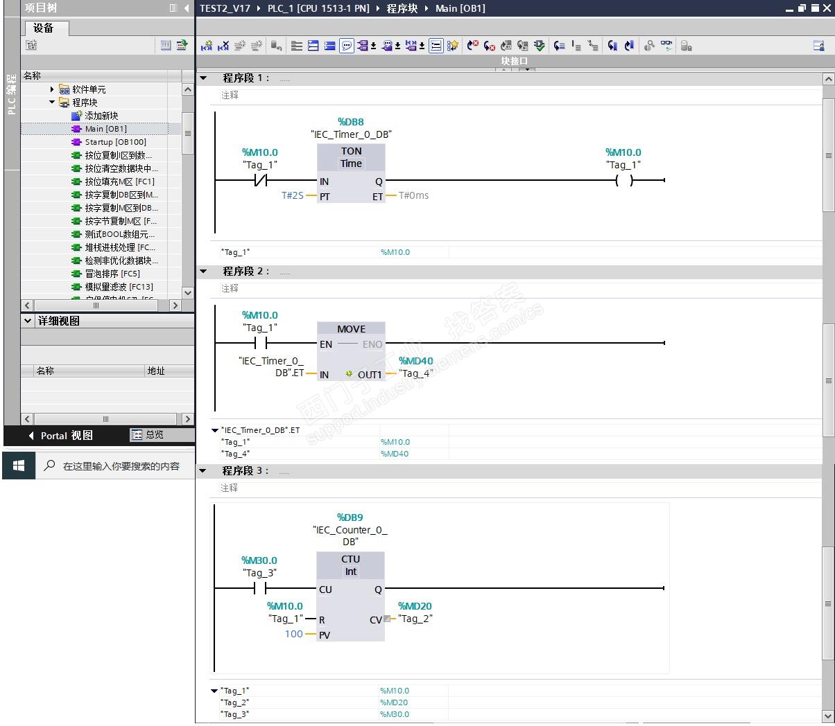This screenshot has height=726, width=835.
Task: Click the T#2S PT value
Action: (x=293, y=196)
